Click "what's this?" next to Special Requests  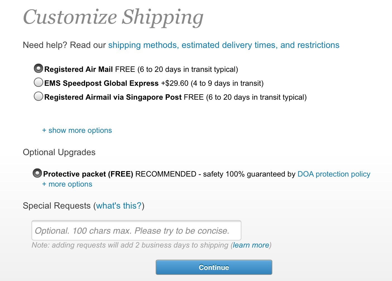click(x=119, y=206)
